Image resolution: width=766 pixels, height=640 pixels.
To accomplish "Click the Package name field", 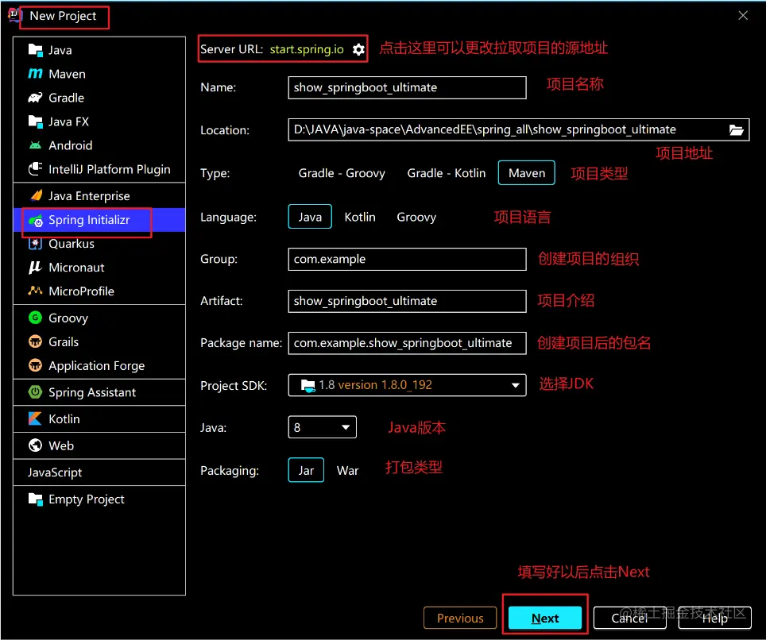I will (408, 343).
